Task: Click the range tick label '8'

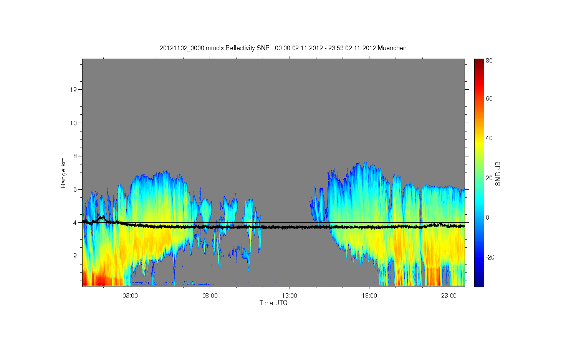Action: click(76, 156)
